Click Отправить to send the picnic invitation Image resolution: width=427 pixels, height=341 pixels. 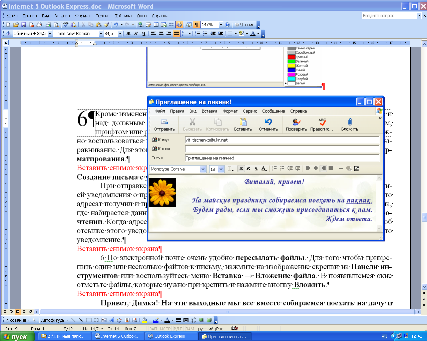164,125
